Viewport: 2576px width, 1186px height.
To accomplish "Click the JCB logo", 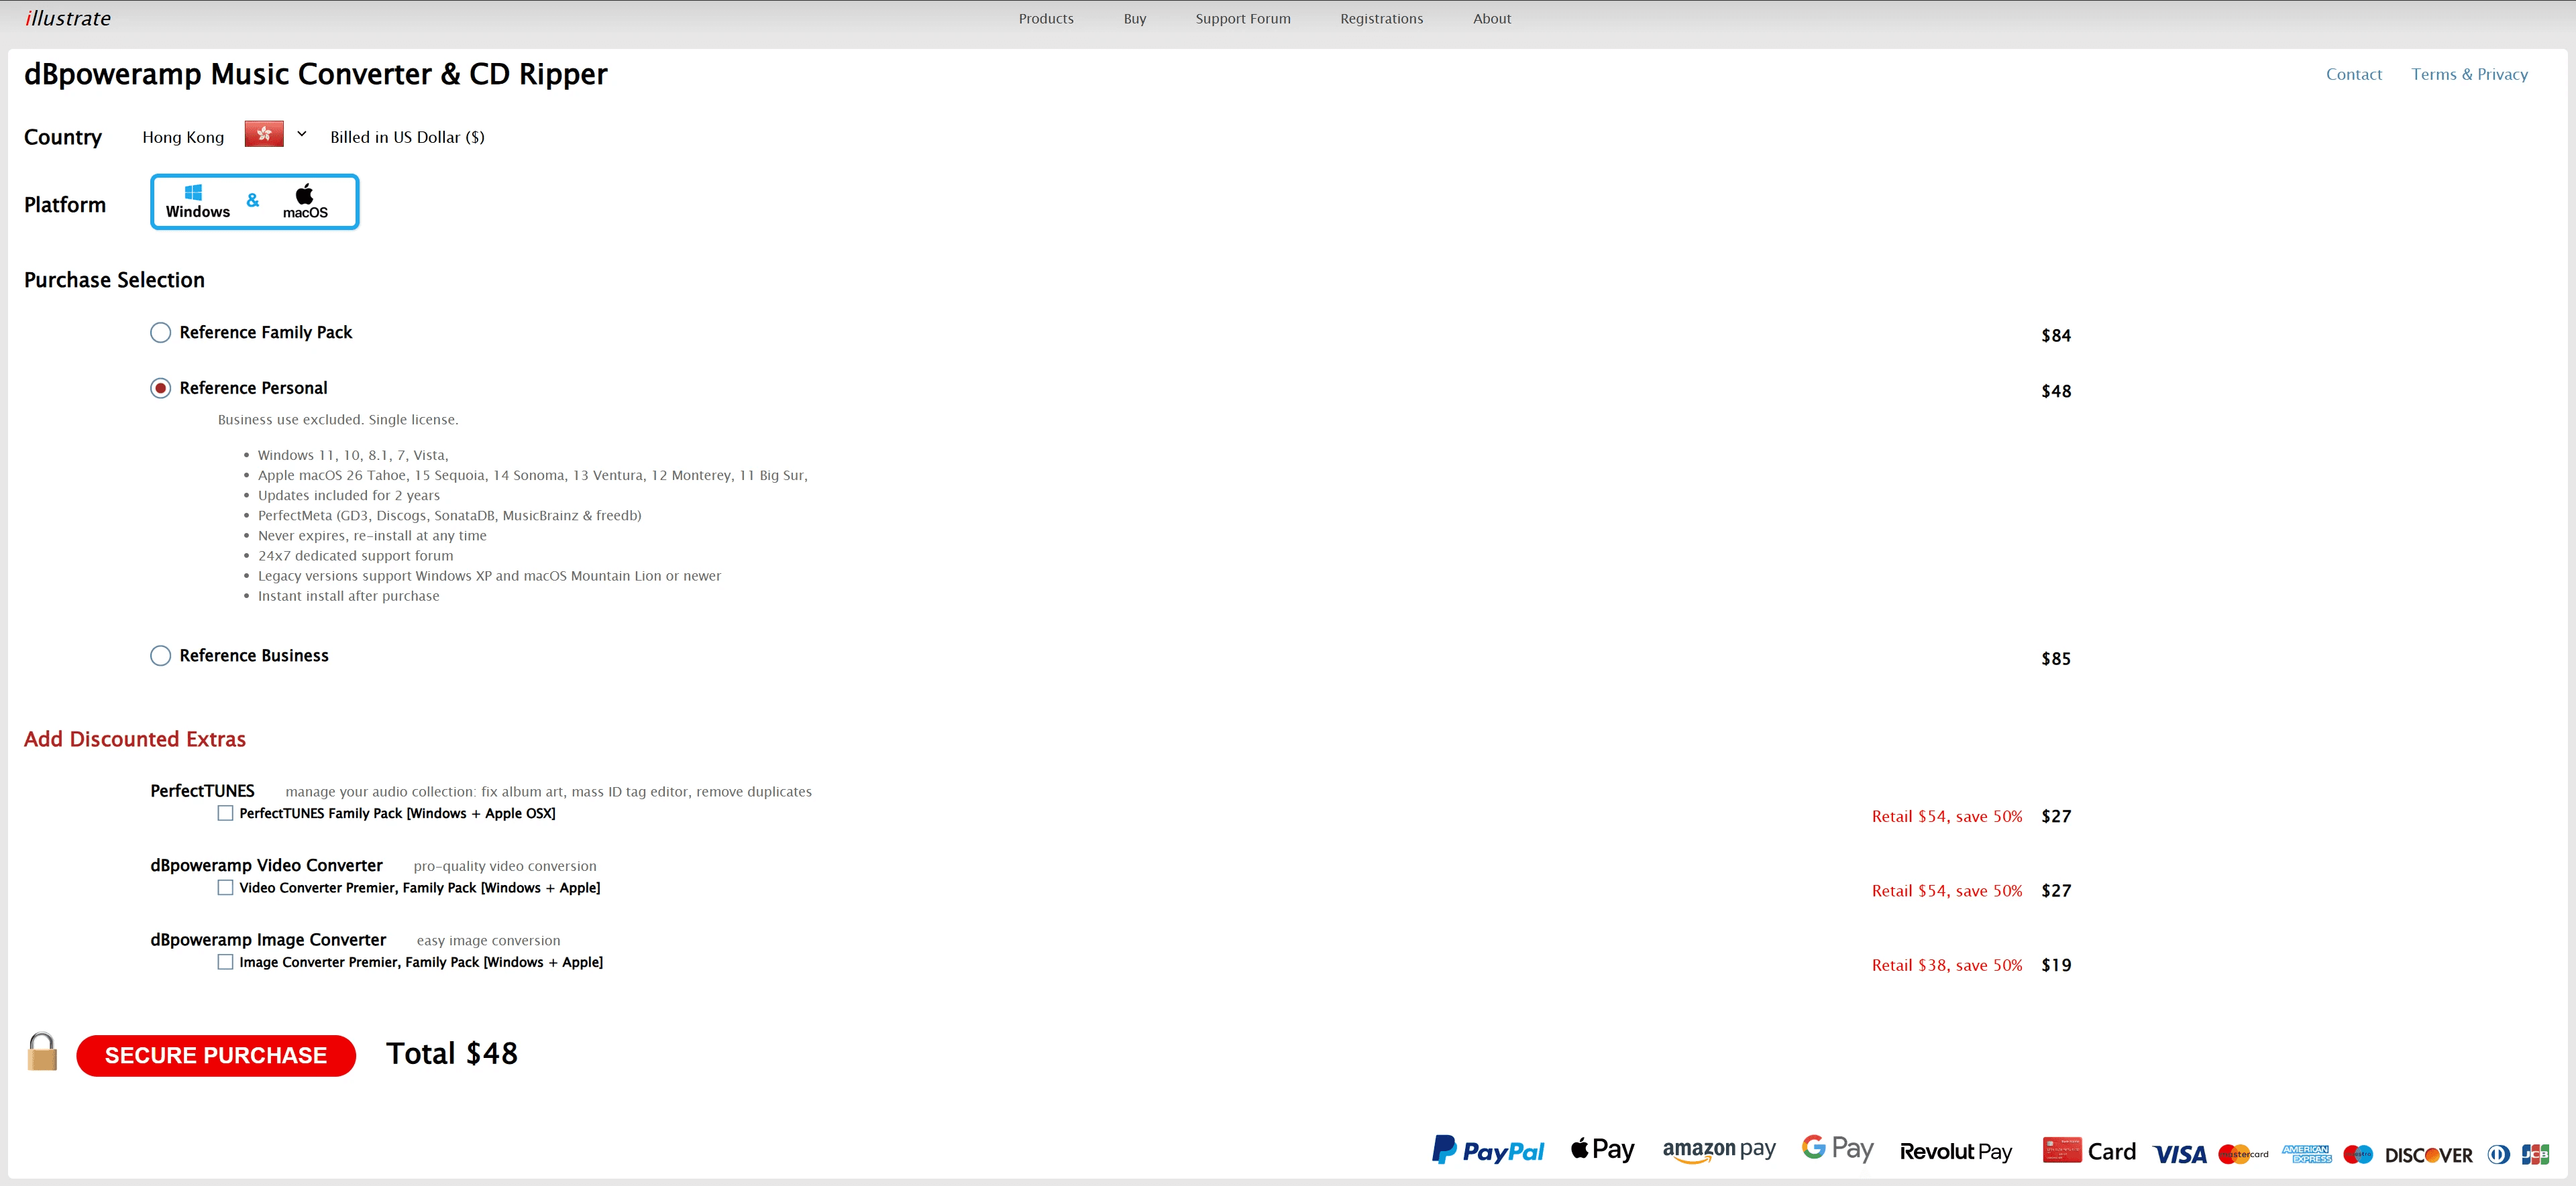I will point(2535,1154).
